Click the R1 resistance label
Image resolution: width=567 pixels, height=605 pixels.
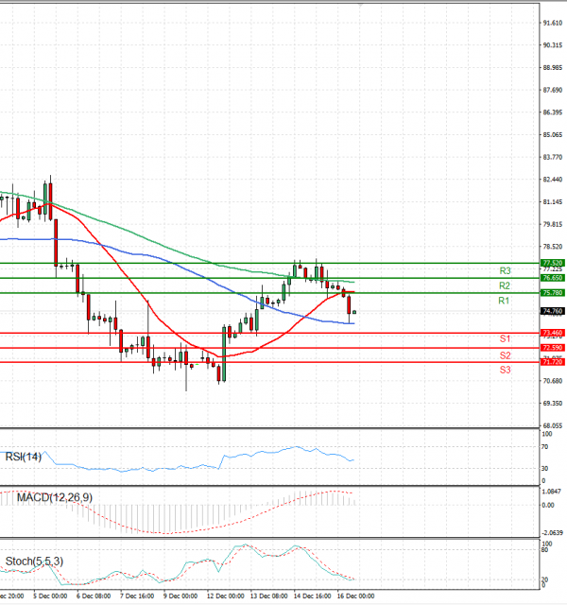pos(504,301)
